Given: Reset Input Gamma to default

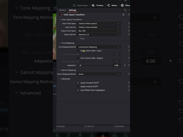Looking at the screenshot, I should tap(129, 27).
